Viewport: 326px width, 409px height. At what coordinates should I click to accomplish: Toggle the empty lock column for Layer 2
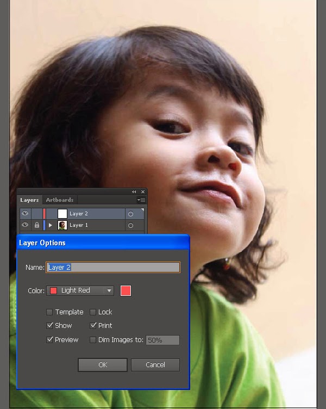tap(37, 214)
